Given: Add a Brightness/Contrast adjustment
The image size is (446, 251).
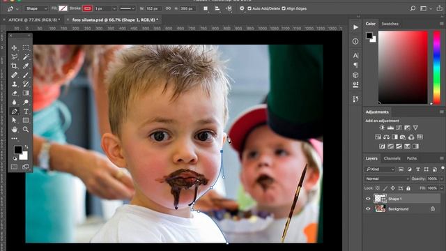Looking at the screenshot, I should 382,128.
